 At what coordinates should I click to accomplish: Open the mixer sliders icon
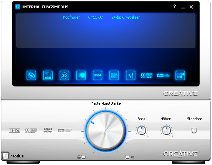[x=131, y=75]
